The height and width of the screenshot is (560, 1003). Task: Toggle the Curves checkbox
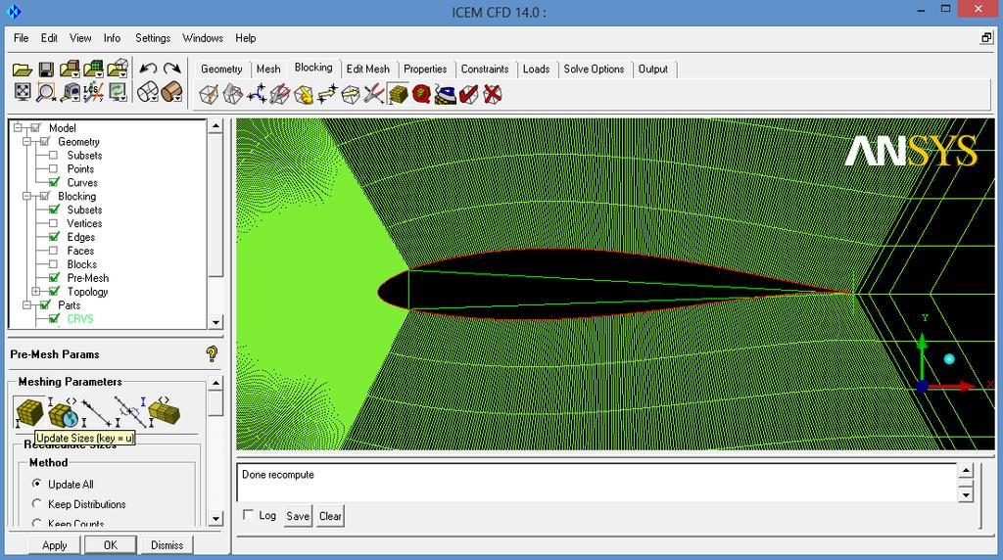(x=54, y=182)
